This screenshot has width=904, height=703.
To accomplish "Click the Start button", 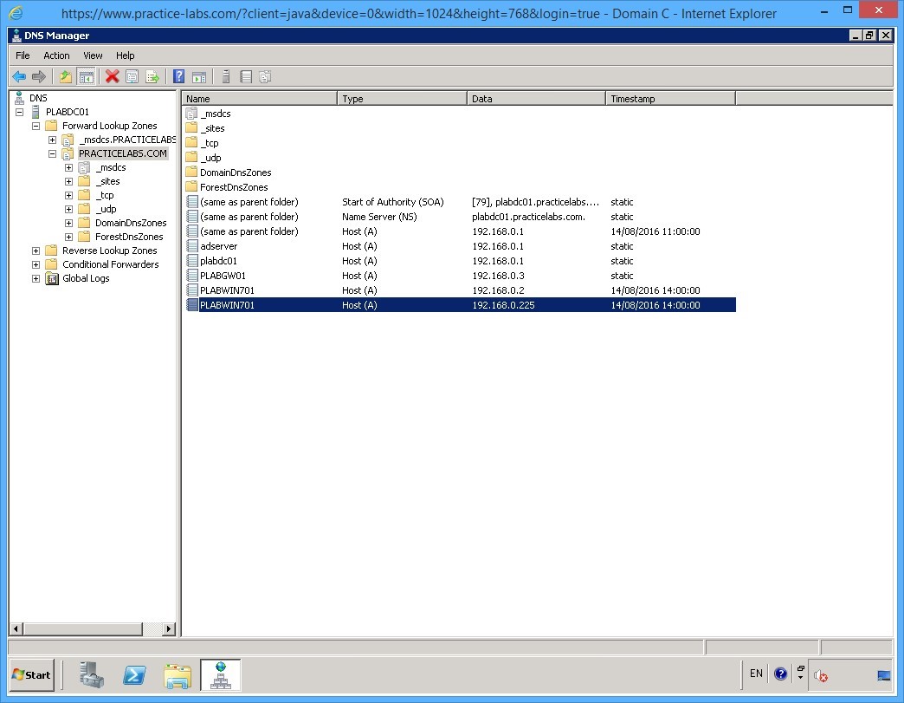I will [31, 674].
